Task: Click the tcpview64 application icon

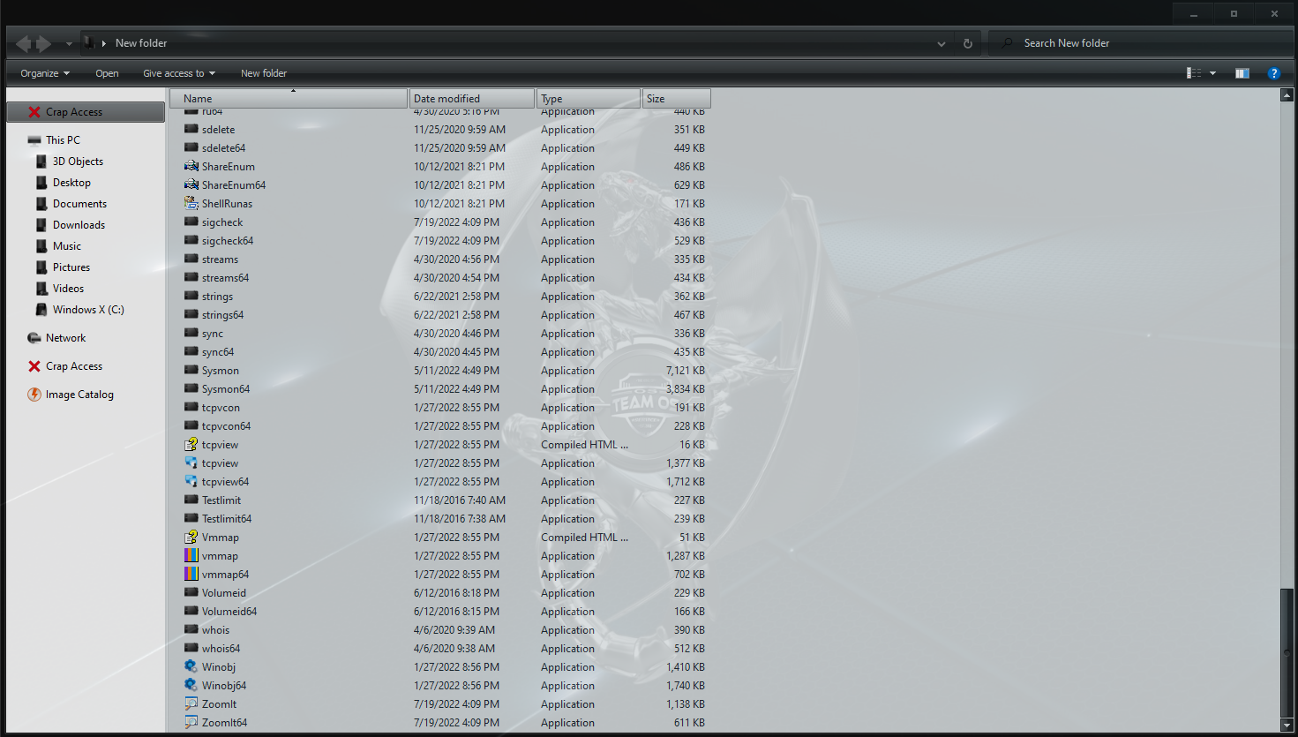Action: coord(191,481)
